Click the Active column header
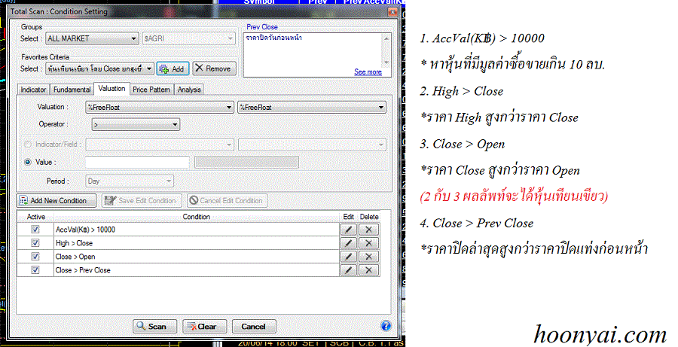Viewport: 678px width, 347px height. click(x=36, y=217)
